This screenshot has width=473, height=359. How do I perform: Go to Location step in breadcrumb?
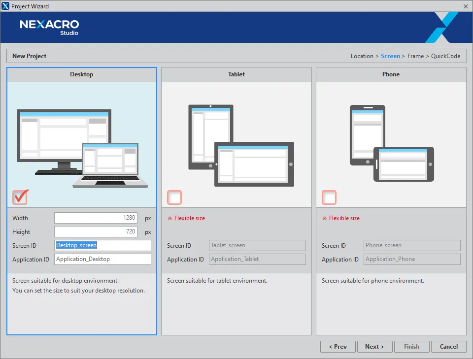pos(362,56)
